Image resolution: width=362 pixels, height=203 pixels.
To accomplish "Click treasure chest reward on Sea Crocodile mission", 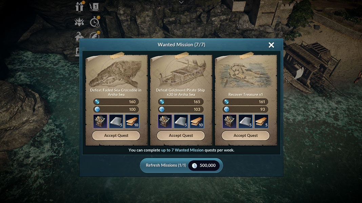I will (100, 121).
